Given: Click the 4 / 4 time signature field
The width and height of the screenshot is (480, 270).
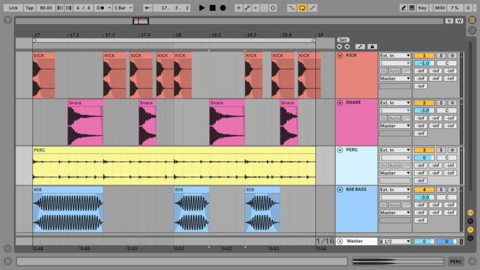Looking at the screenshot, I should click(x=83, y=8).
